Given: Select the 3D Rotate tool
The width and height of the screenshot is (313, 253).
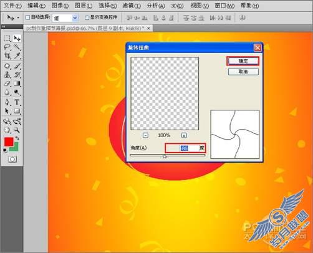Looking at the screenshot, I should tap(7, 122).
